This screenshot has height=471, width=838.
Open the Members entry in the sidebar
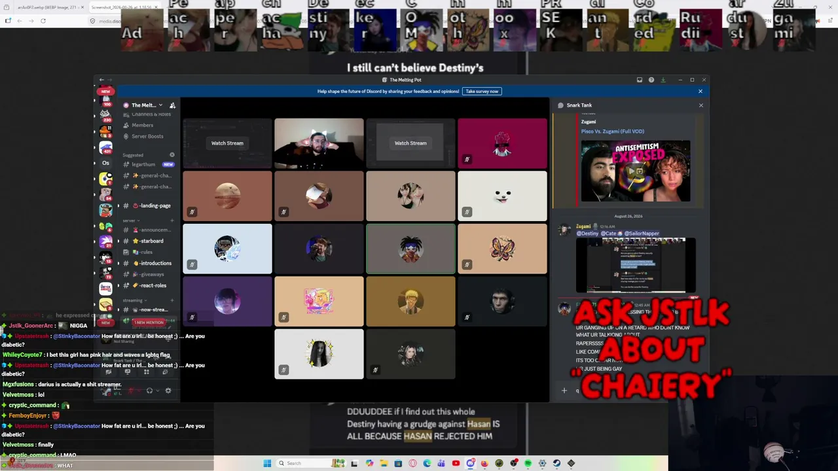pyautogui.click(x=142, y=125)
